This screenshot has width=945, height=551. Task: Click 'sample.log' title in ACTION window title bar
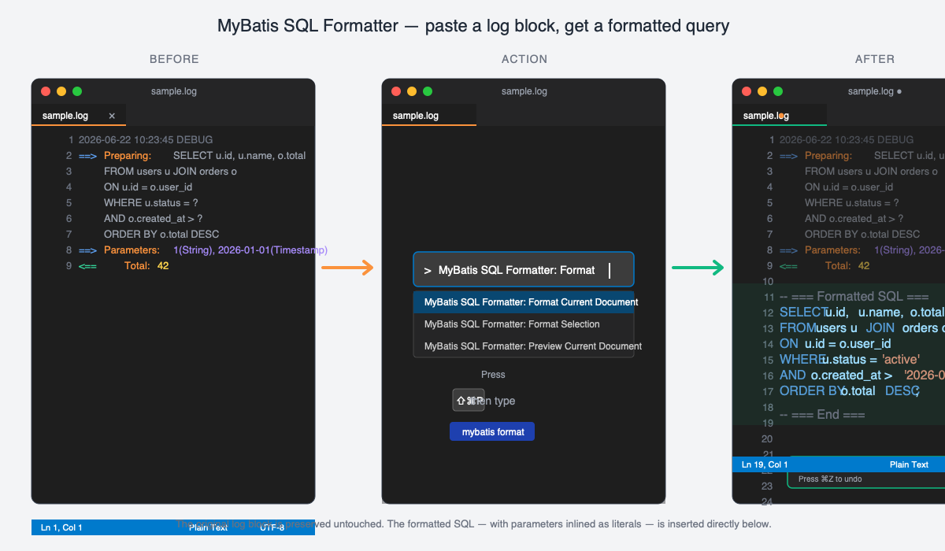524,91
